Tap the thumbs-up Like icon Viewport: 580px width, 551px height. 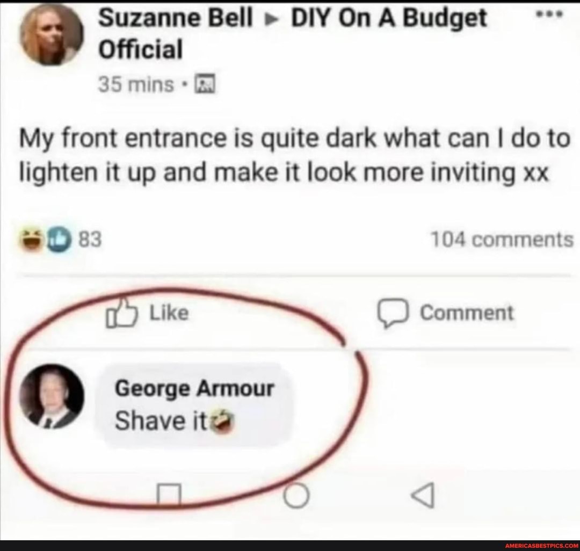point(122,313)
